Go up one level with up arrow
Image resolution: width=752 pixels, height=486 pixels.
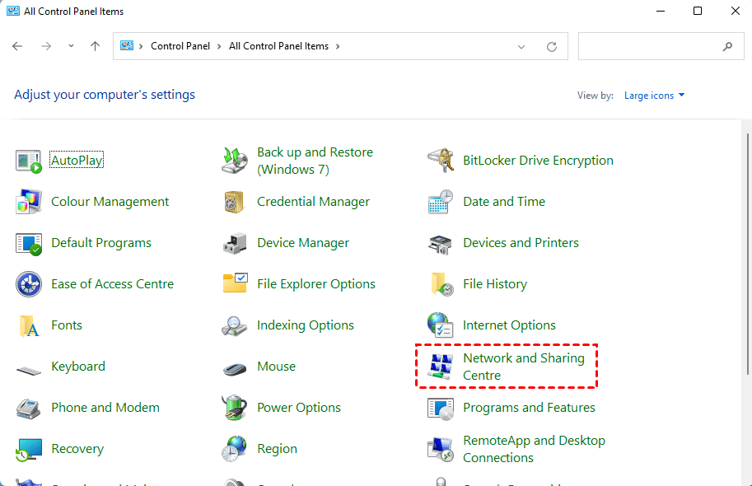(95, 46)
